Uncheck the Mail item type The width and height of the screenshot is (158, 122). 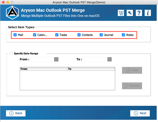tap(15, 35)
